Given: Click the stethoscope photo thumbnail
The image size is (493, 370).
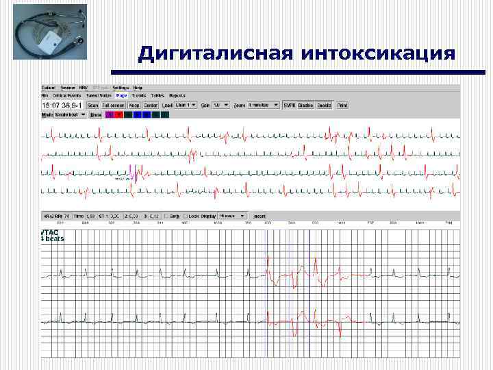Looking at the screenshot, I should coord(50,32).
